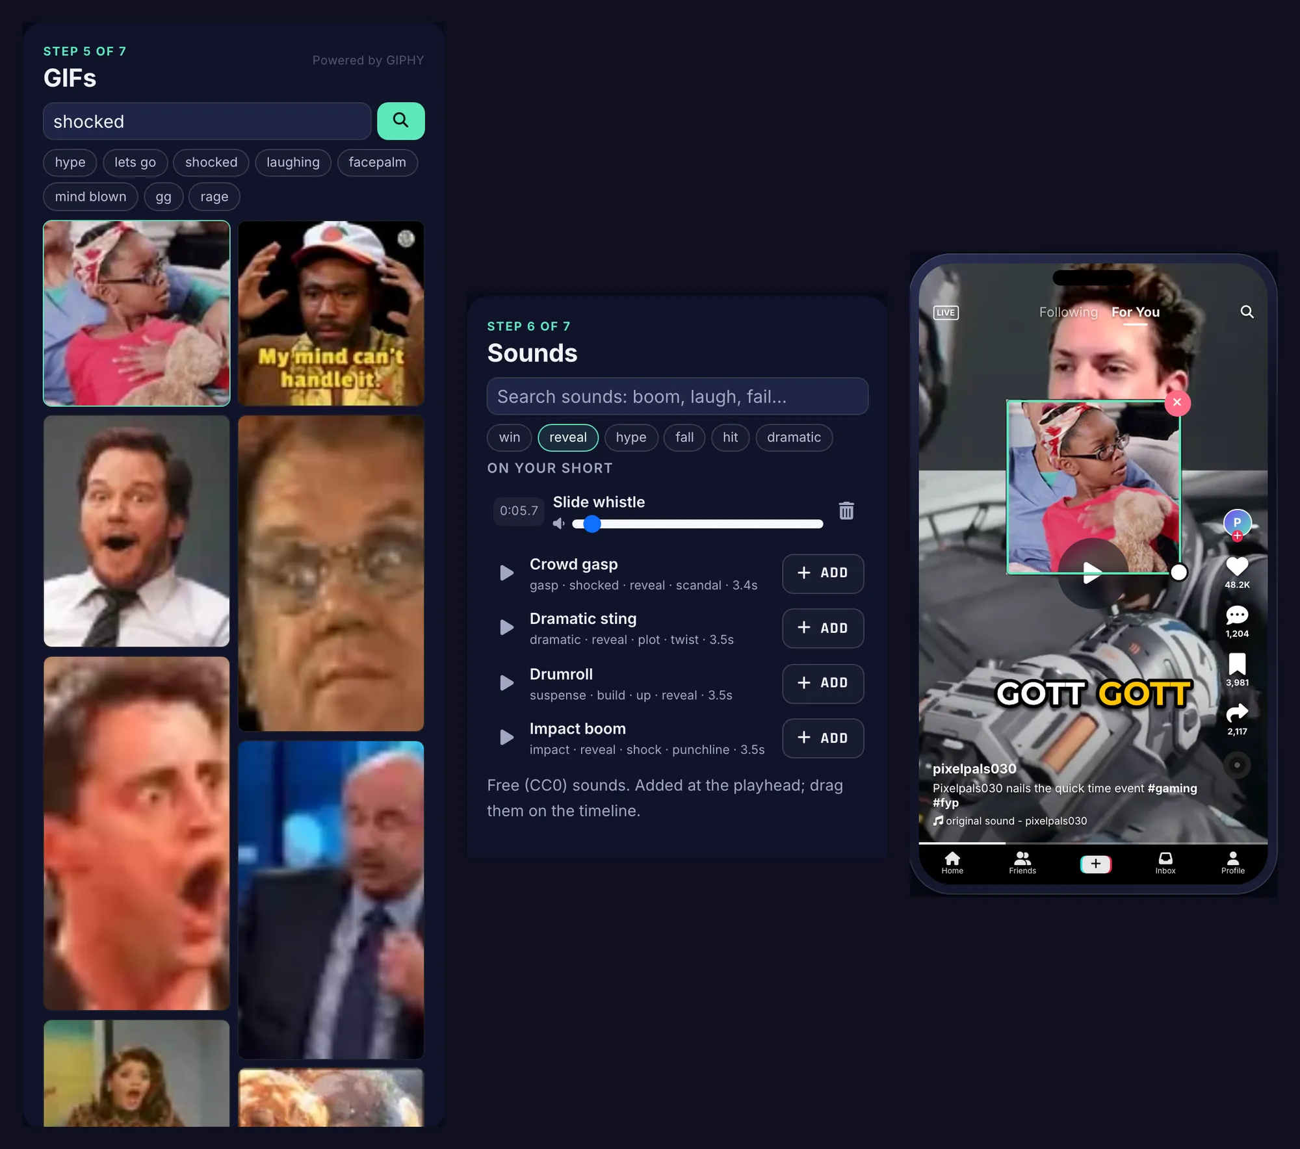Screen dimensions: 1300x1149
Task: Mute Slide whistle using speaker icon
Action: [558, 524]
